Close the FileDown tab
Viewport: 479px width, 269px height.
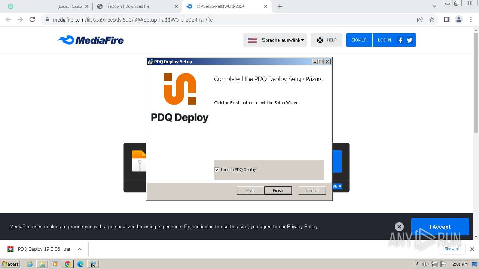tap(176, 6)
